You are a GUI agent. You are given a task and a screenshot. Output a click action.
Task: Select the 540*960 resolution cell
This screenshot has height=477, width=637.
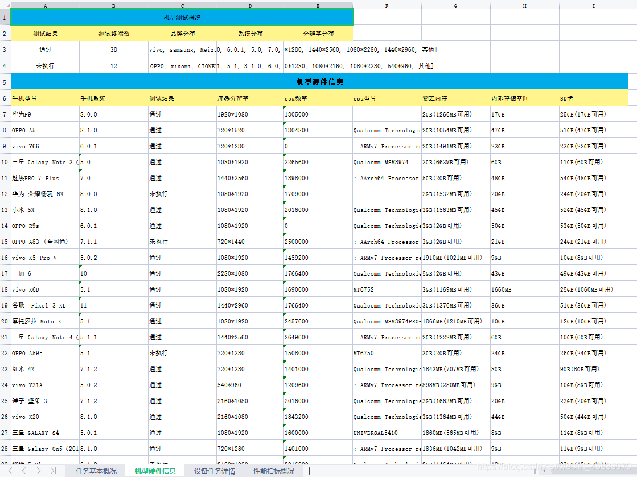coord(250,385)
